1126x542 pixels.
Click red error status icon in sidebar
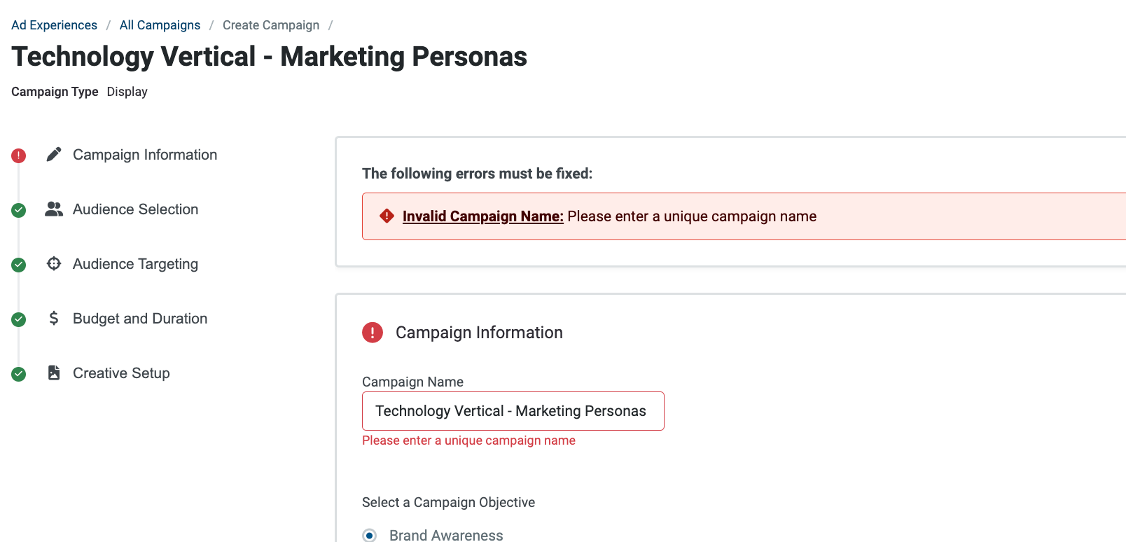tap(19, 155)
